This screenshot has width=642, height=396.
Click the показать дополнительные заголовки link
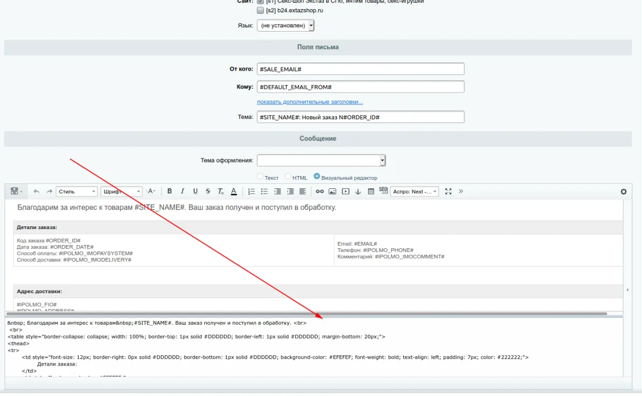click(x=310, y=102)
